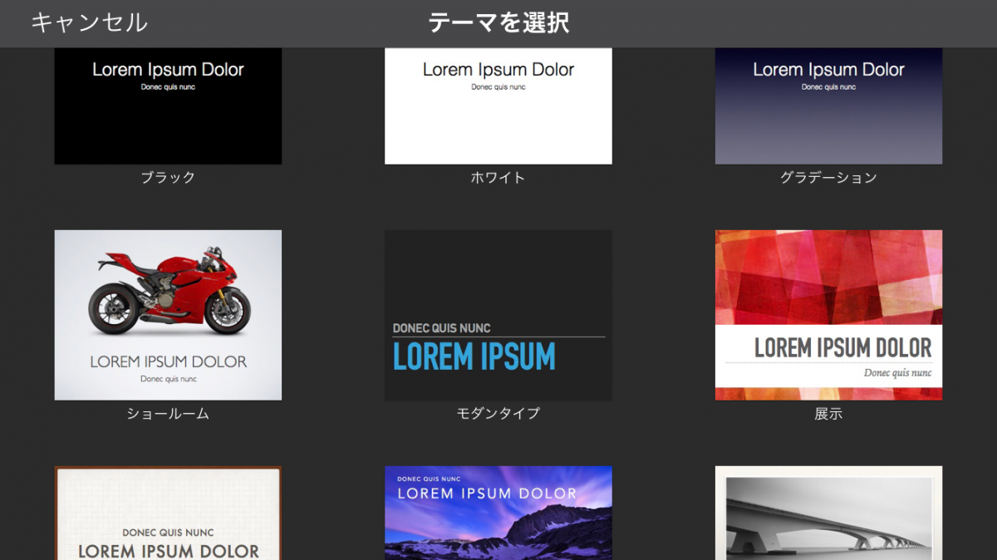The width and height of the screenshot is (997, 560).
Task: Click the ショールーム label text
Action: (168, 413)
